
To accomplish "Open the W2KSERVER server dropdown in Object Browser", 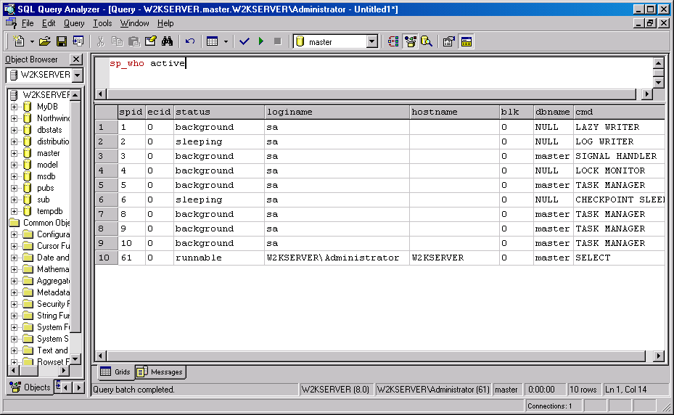I will (78, 75).
